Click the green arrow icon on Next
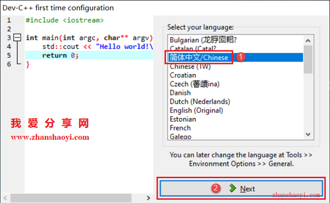The height and width of the screenshot is (203, 330). [x=232, y=188]
